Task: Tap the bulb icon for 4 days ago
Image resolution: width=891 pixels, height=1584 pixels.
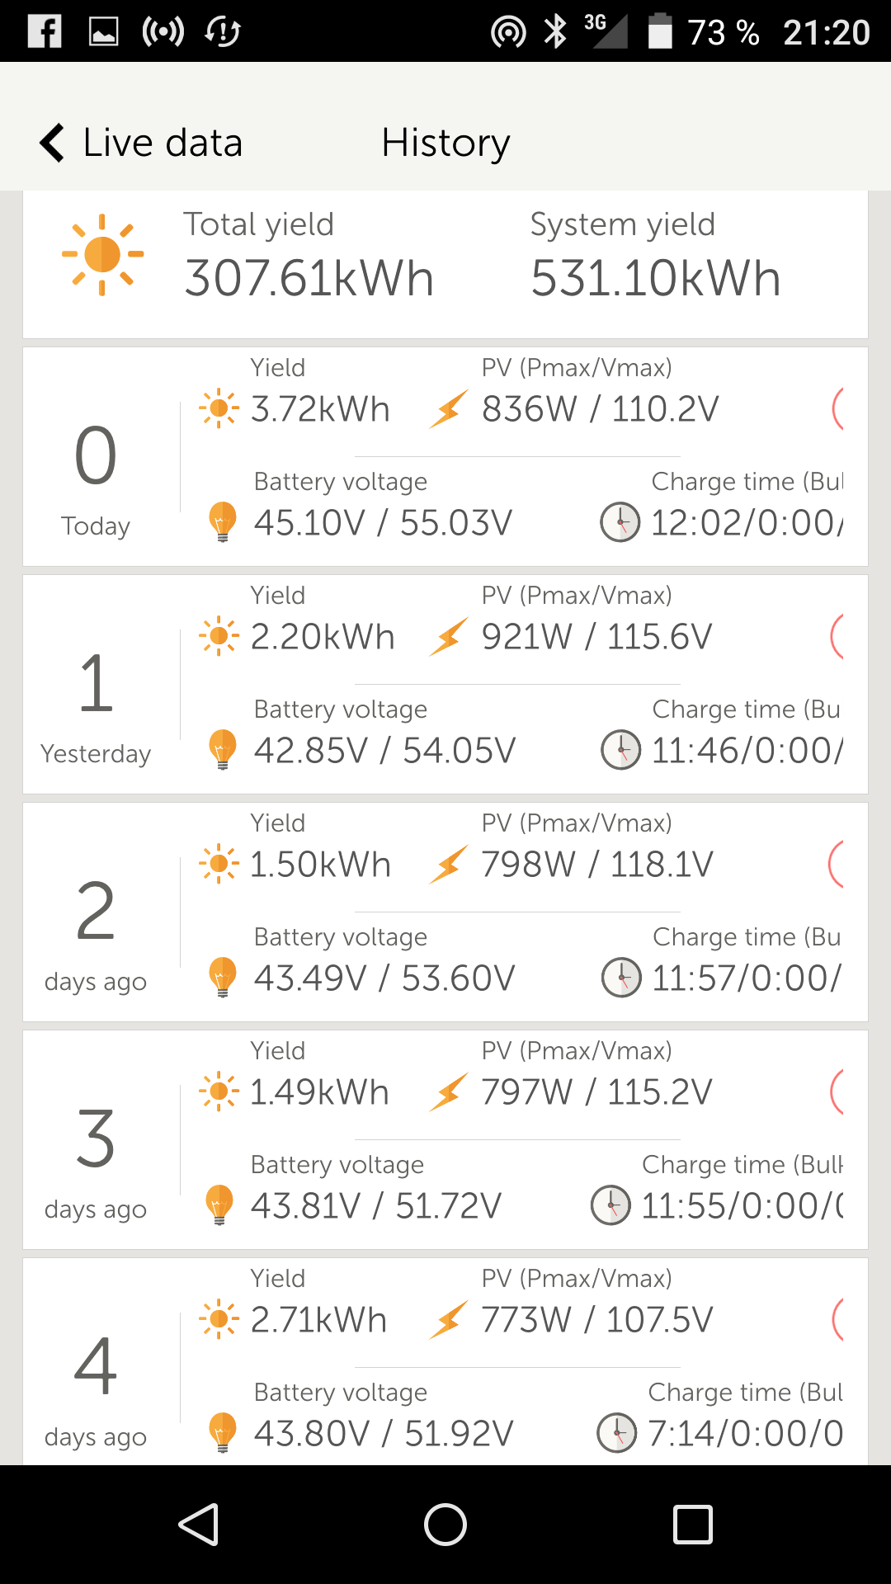Action: 222,1432
